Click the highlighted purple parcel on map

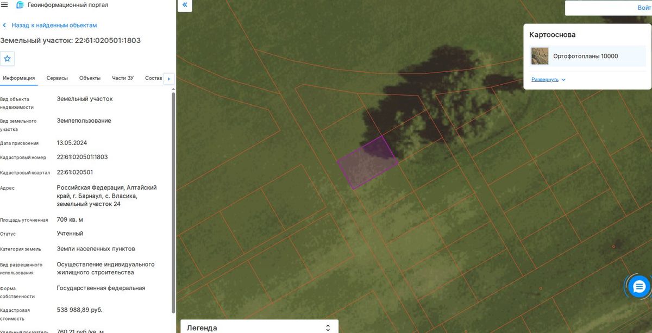coord(368,162)
